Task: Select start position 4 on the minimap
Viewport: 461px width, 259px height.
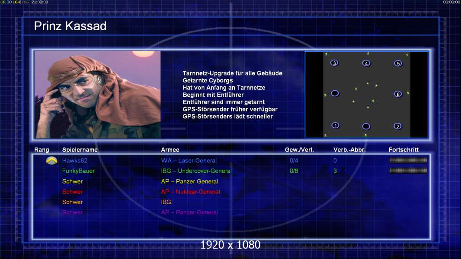Action: (x=366, y=63)
